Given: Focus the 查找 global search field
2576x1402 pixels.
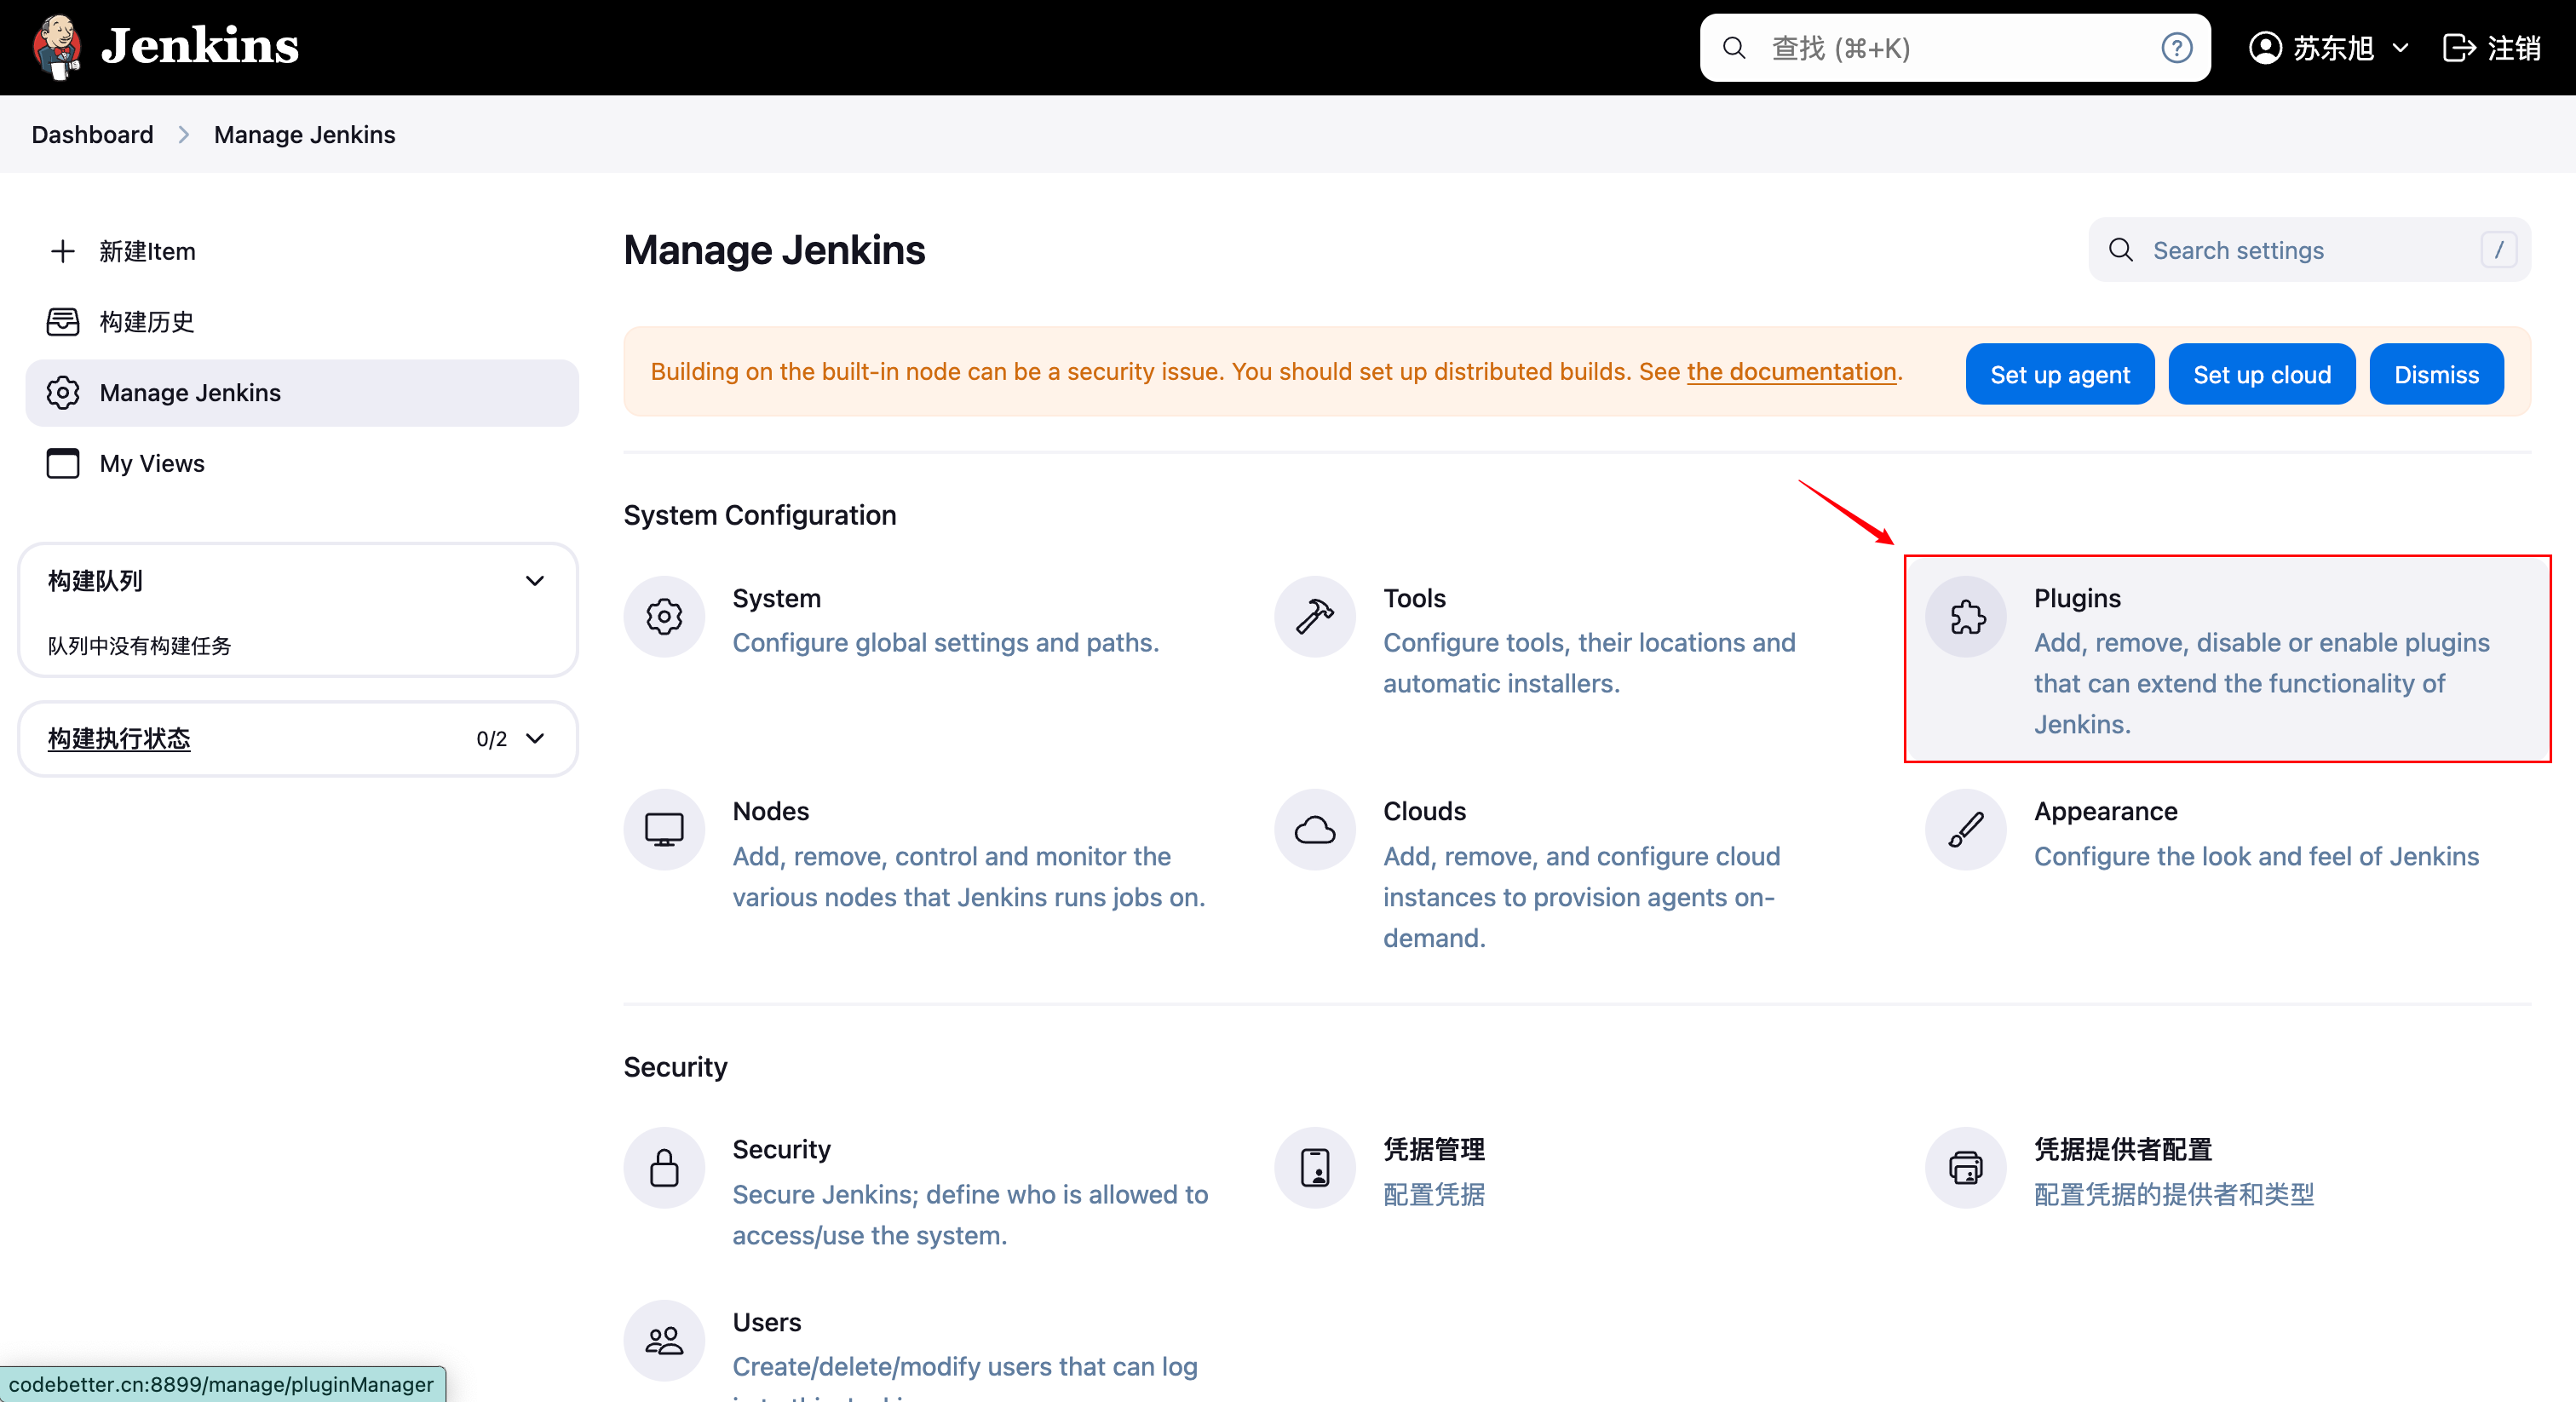Looking at the screenshot, I should tap(1955, 48).
